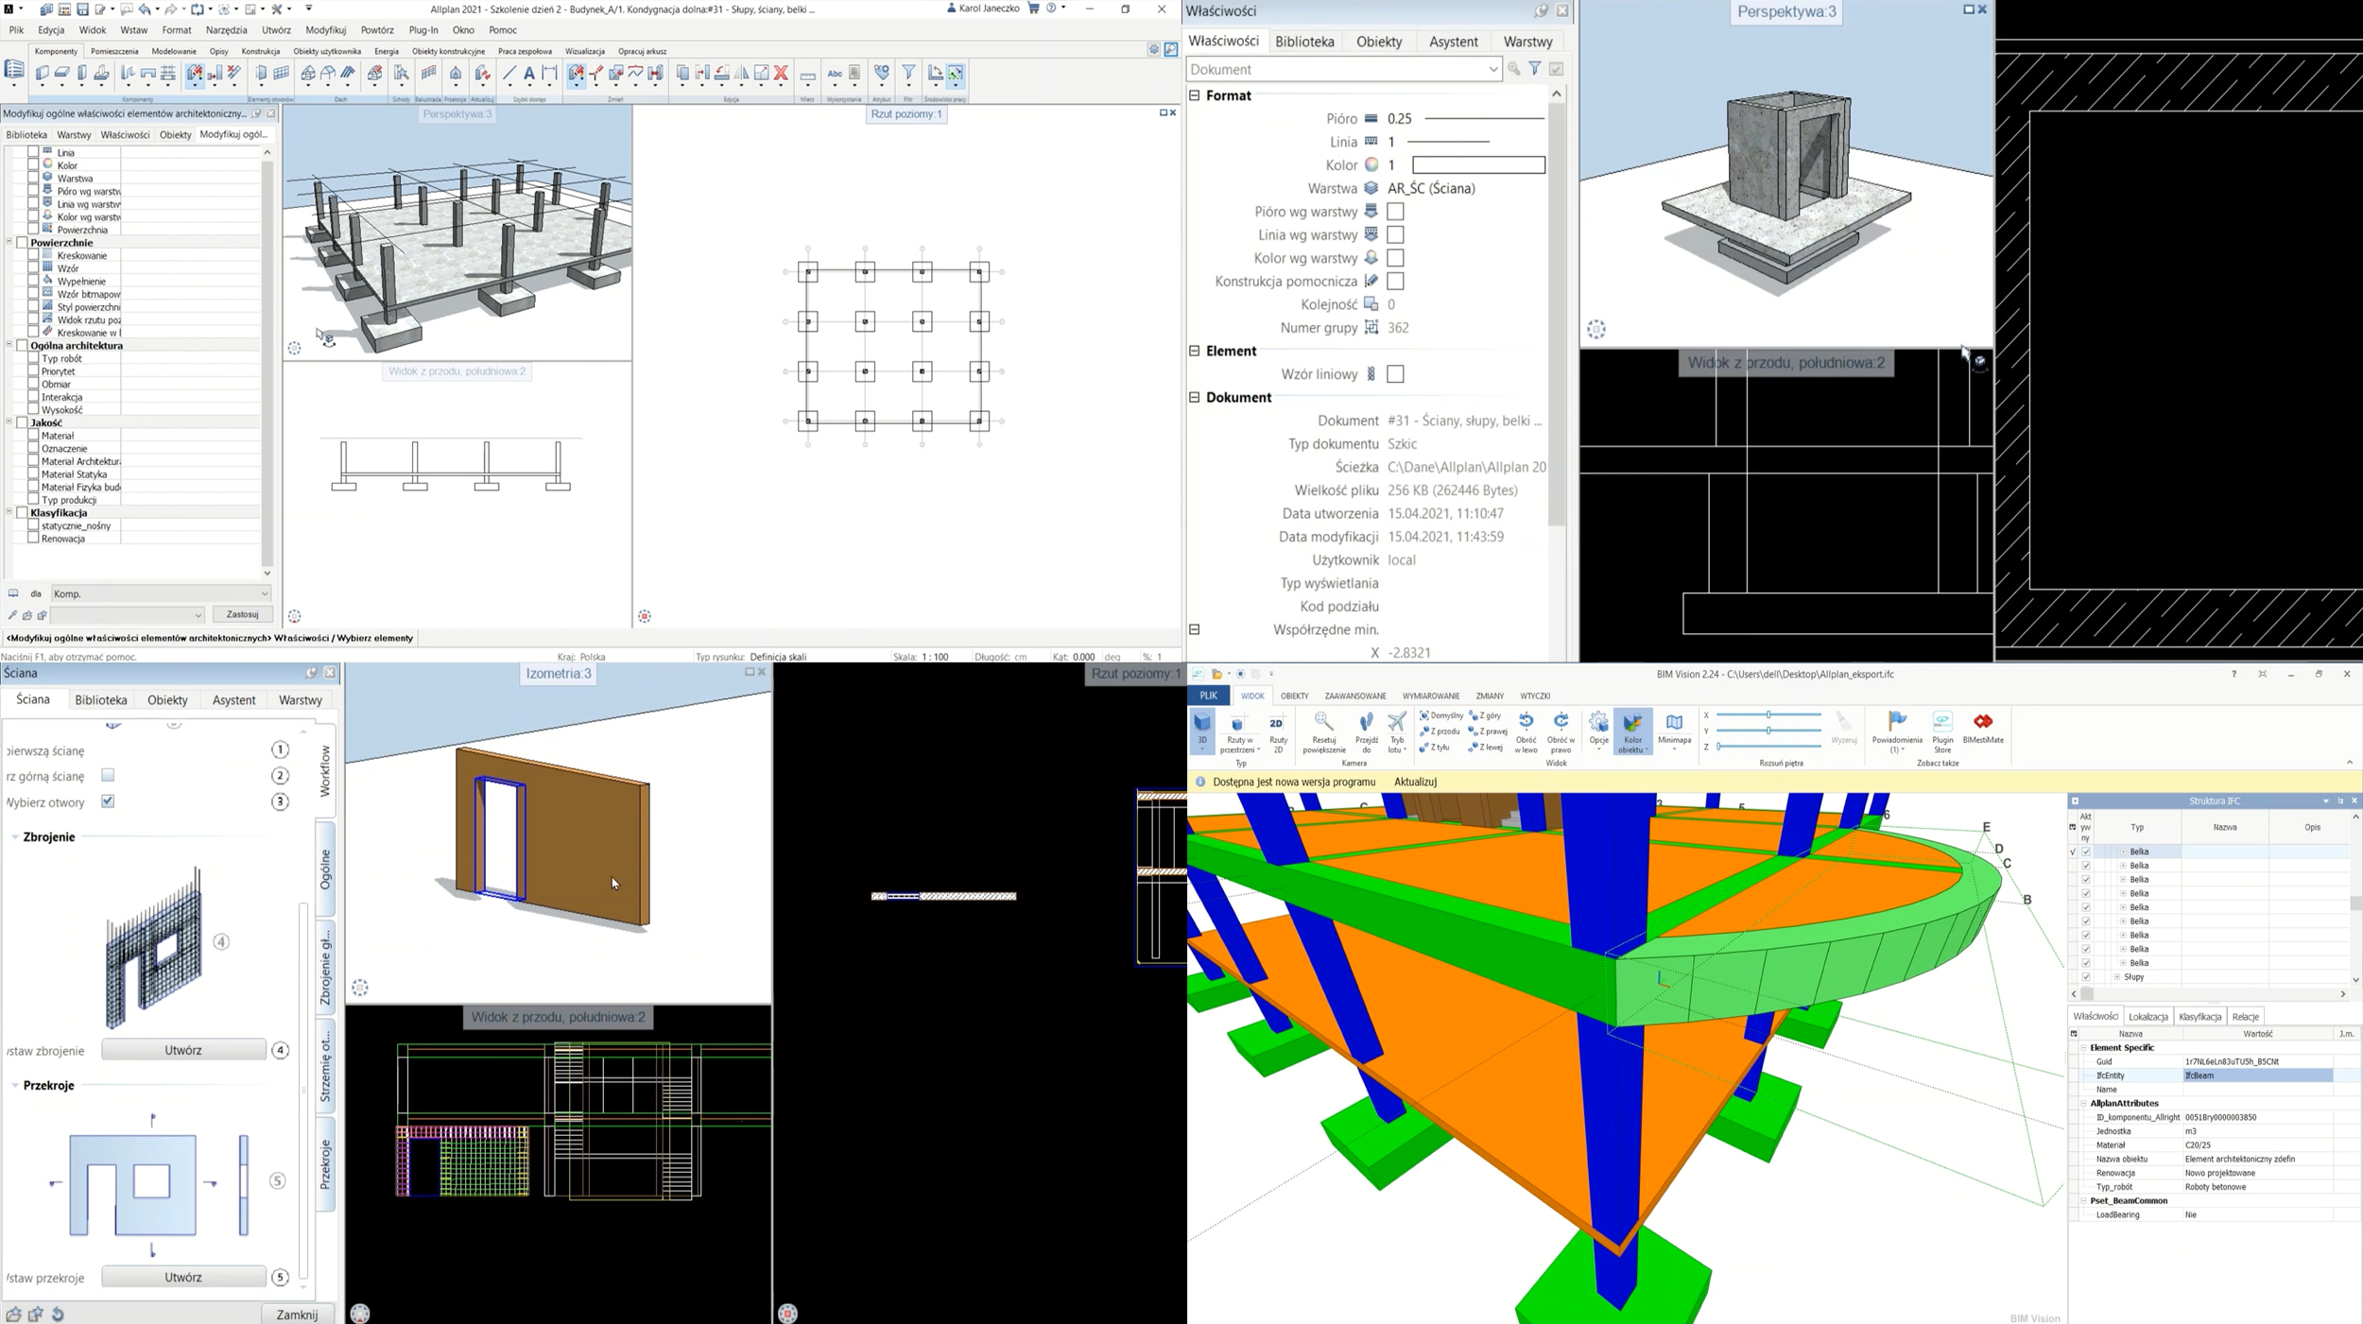Collapse the Zbrojenie section

[x=15, y=837]
